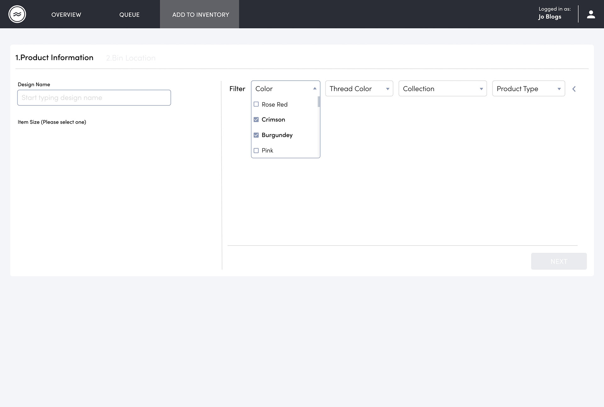Click the NEXT button

tap(559, 261)
